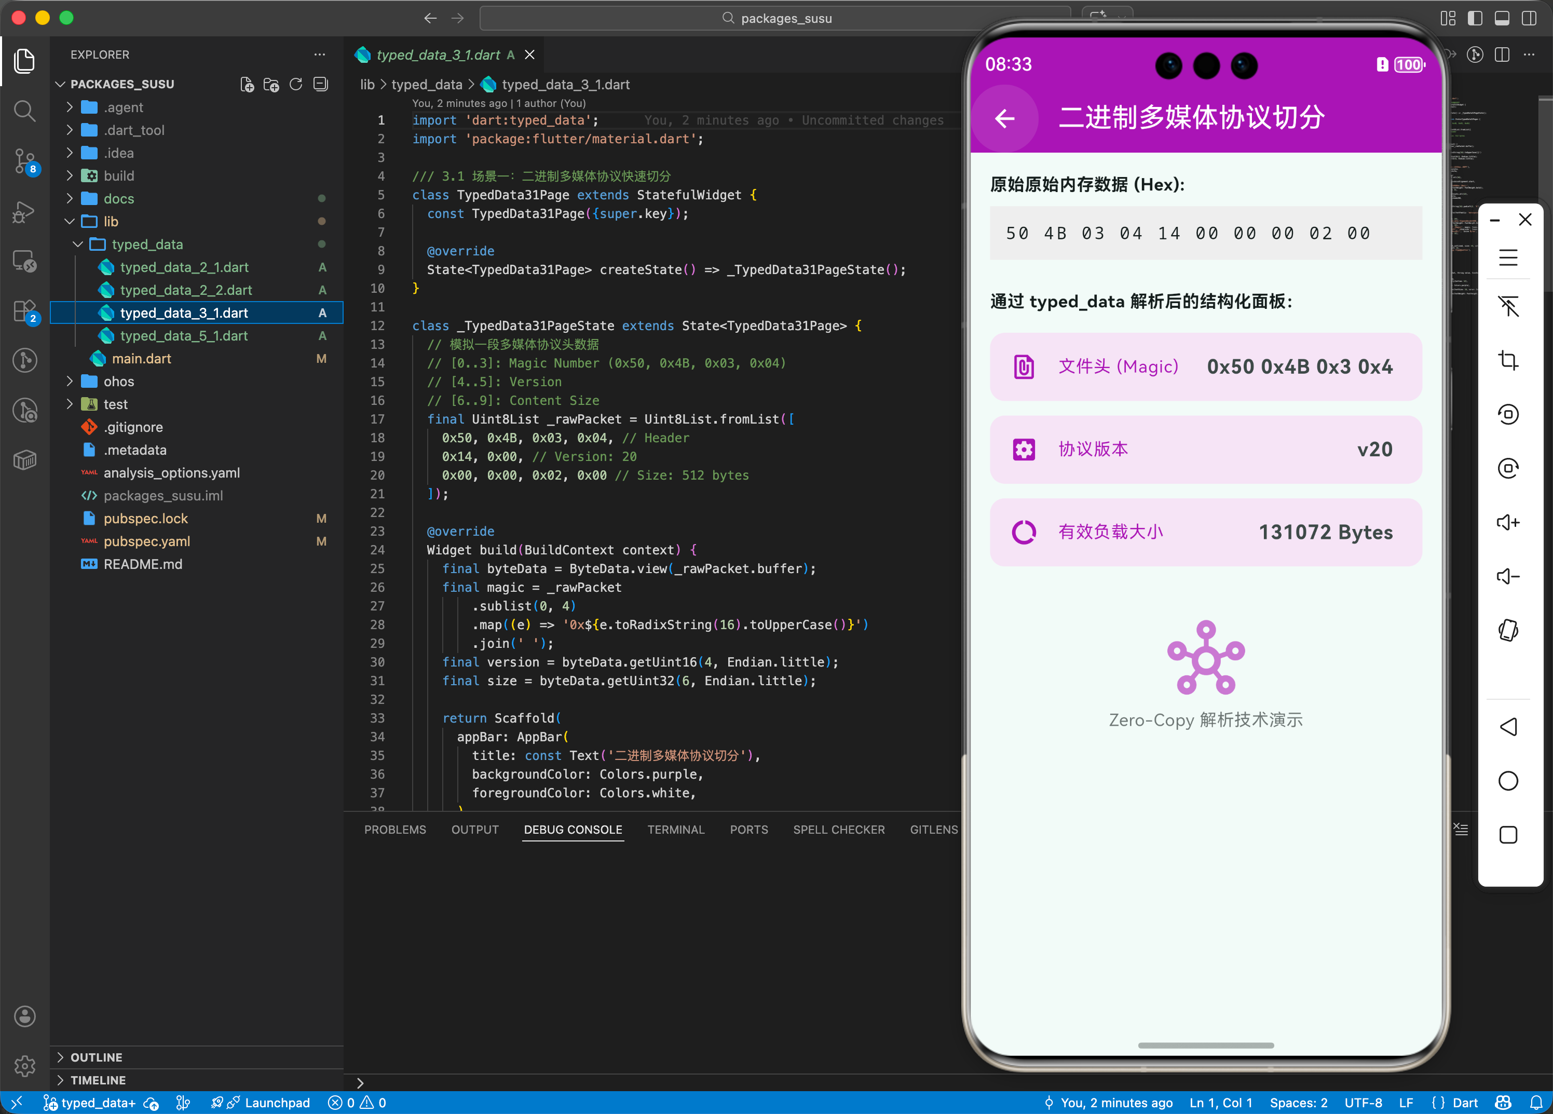
Task: Refresh the explorer file tree
Action: (296, 84)
